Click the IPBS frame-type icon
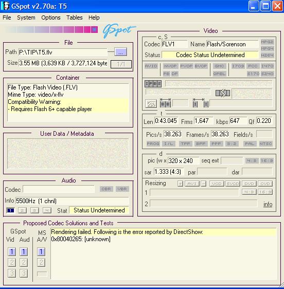Image resolution: width=284 pixels, height=289 pixels. (x=153, y=84)
